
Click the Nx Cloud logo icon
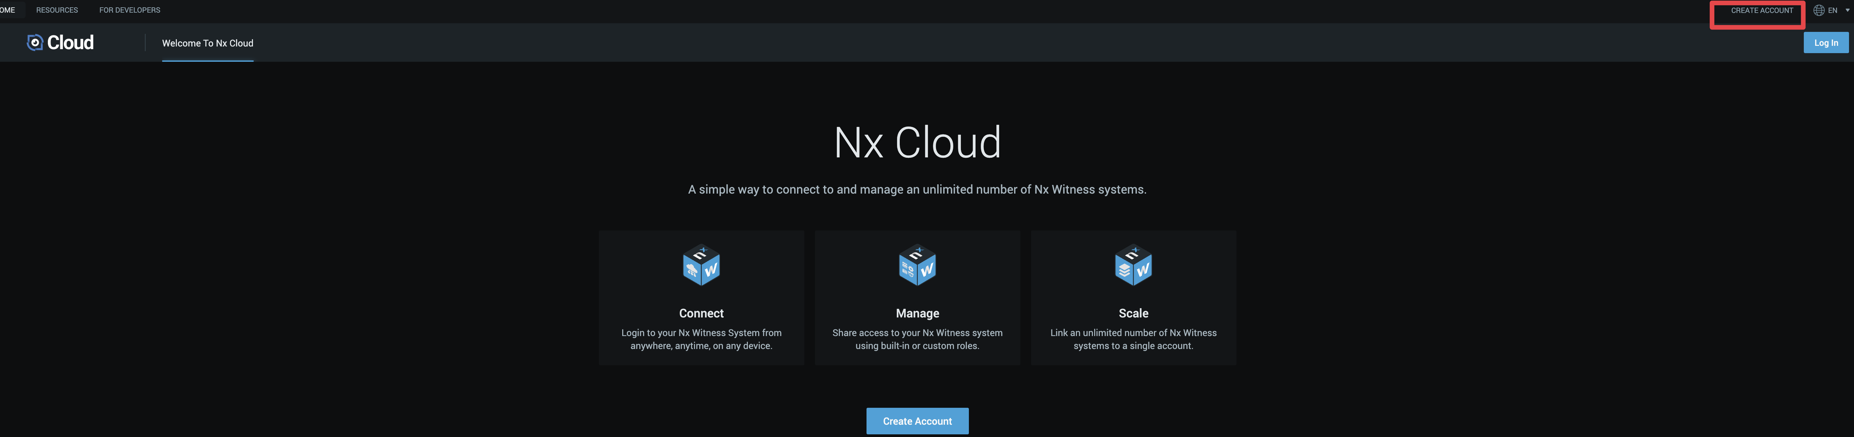tap(35, 43)
